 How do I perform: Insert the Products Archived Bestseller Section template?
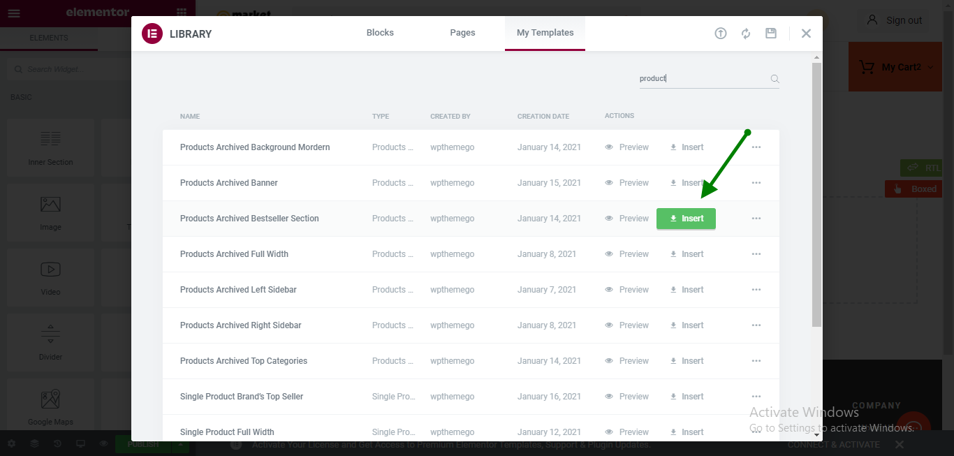(x=686, y=219)
